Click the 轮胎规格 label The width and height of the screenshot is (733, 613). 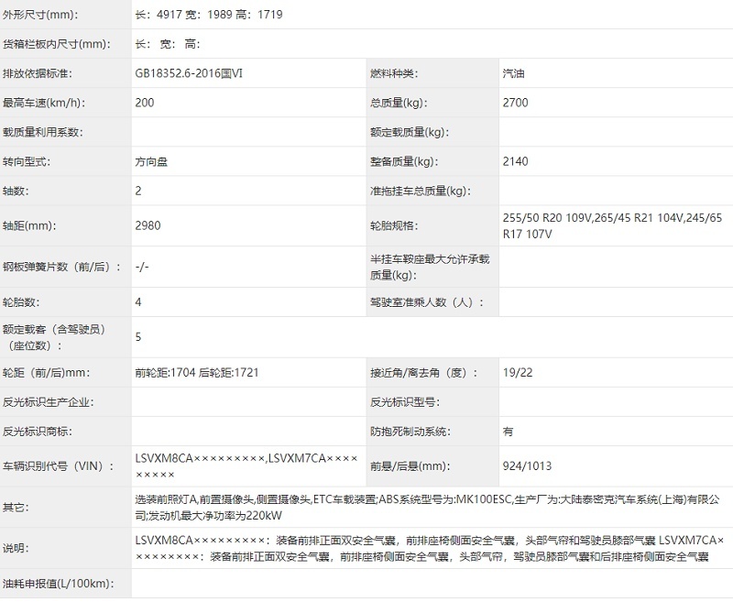point(394,225)
